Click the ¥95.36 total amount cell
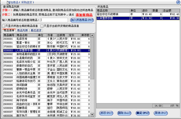The width and height of the screenshot is (181, 119). coord(171,18)
